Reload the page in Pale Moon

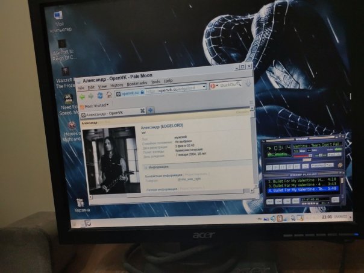100,95
